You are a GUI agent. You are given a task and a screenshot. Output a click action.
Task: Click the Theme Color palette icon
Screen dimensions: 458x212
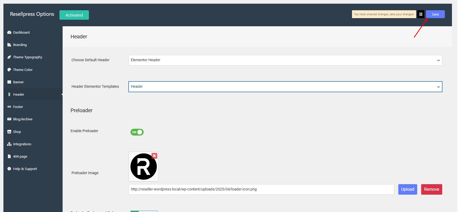pos(9,70)
